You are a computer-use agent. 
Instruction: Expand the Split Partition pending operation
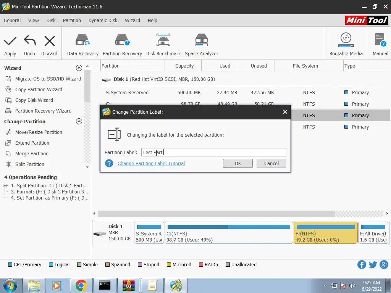click(x=5, y=186)
